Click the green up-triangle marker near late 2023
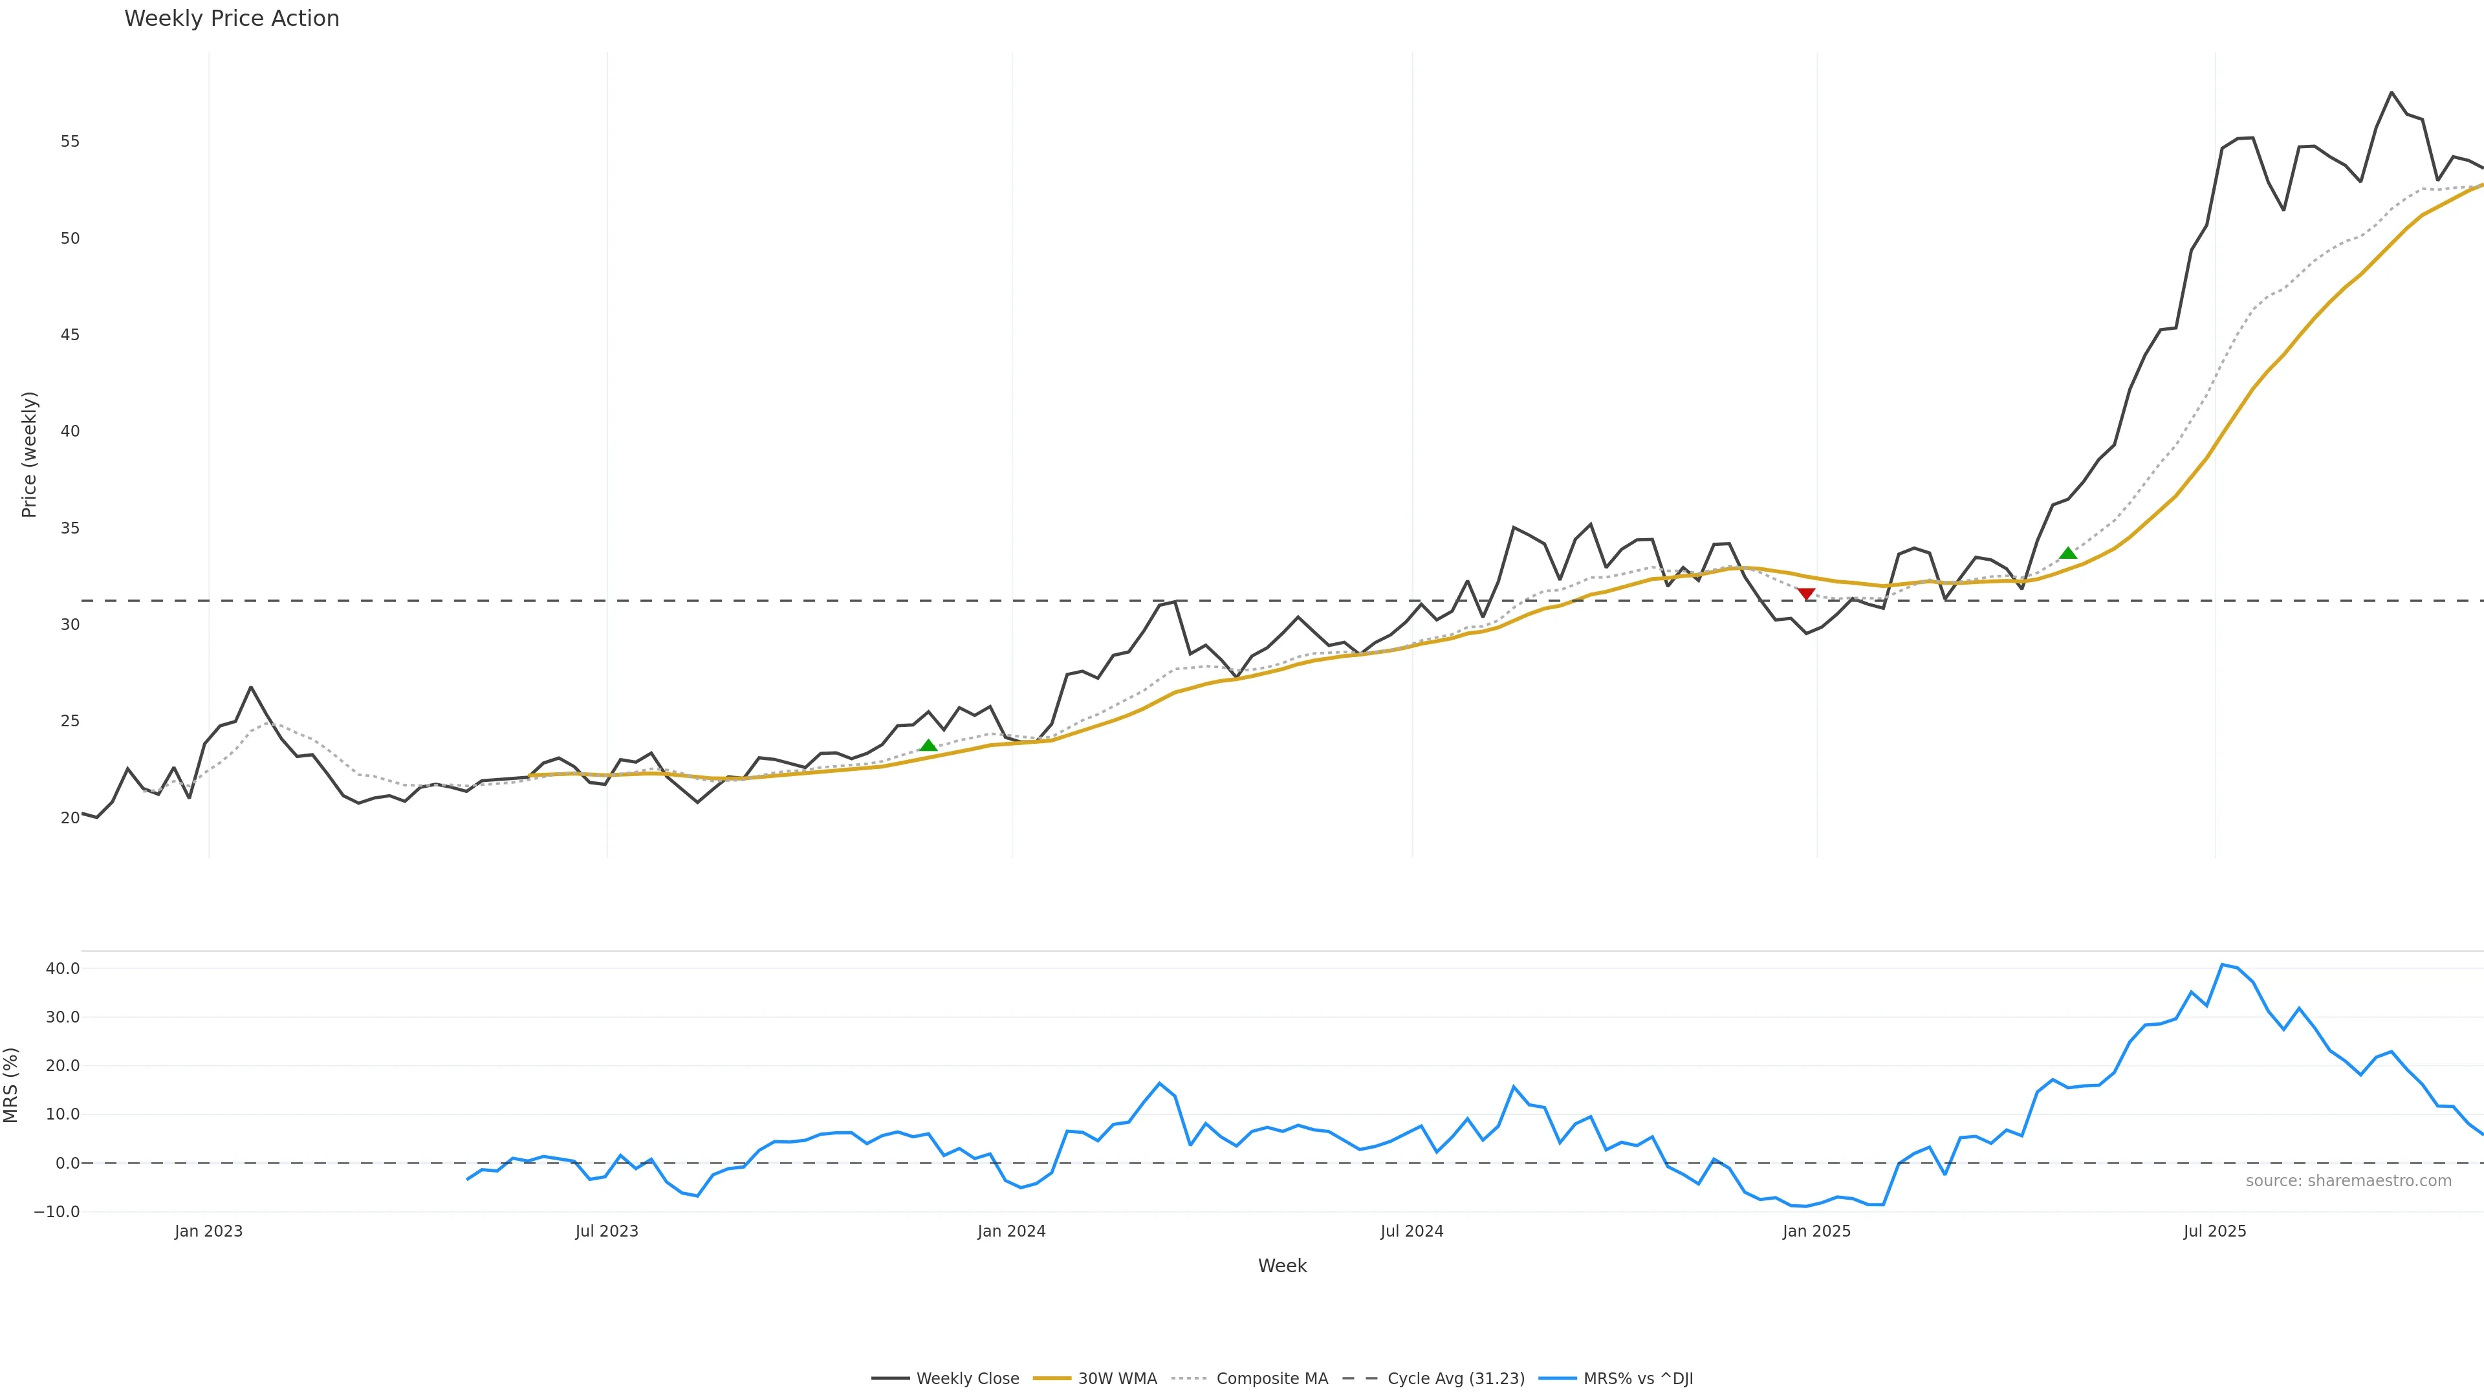 click(x=928, y=745)
